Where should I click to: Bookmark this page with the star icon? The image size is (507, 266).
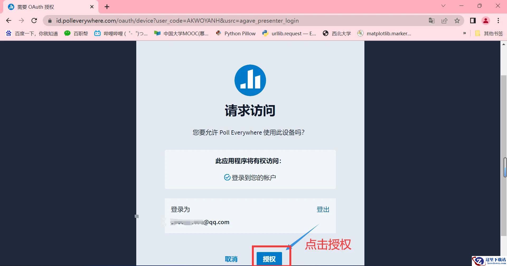pyautogui.click(x=457, y=21)
